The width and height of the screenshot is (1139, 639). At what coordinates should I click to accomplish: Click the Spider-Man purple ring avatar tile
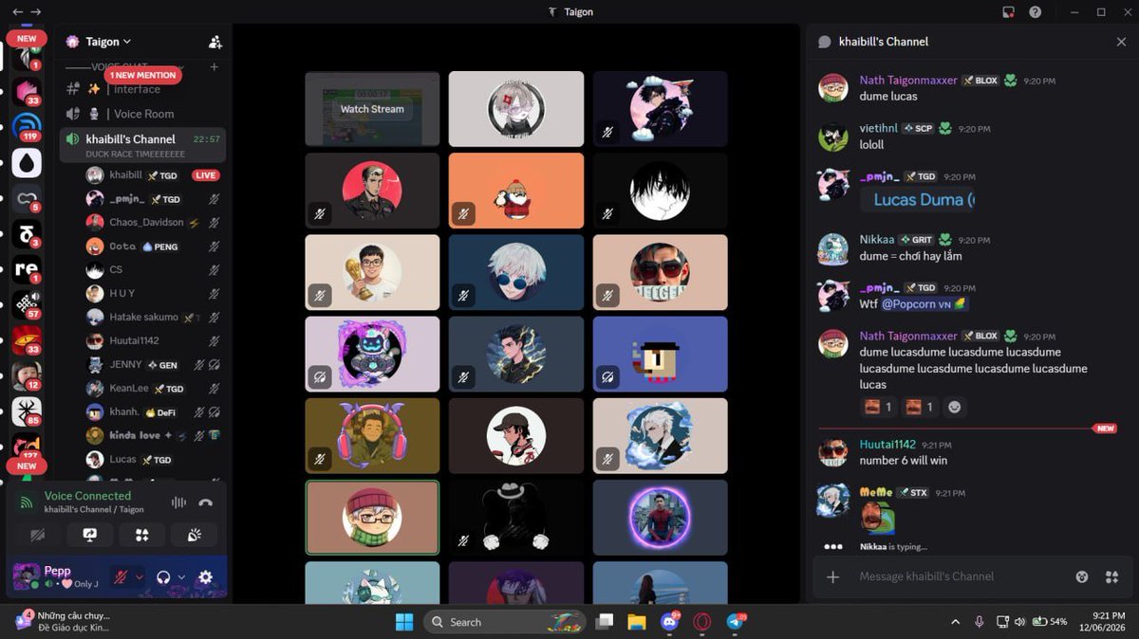pos(660,517)
